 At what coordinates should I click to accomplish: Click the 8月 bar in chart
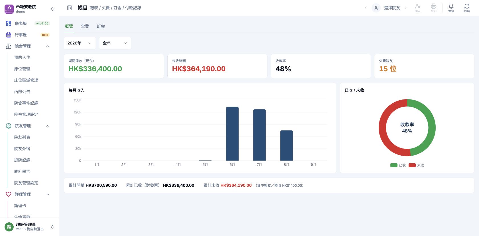(x=287, y=146)
